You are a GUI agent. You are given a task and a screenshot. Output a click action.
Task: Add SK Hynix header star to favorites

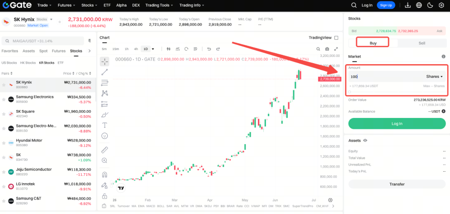coord(60,22)
